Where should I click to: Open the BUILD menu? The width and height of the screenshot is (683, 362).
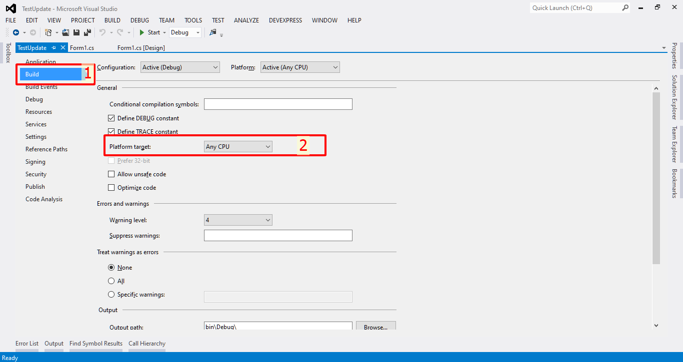tap(112, 20)
